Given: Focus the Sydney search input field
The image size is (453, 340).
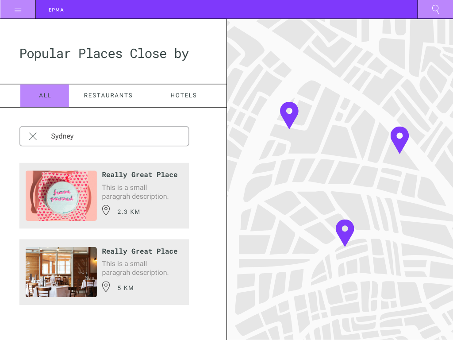Looking at the screenshot, I should (104, 136).
